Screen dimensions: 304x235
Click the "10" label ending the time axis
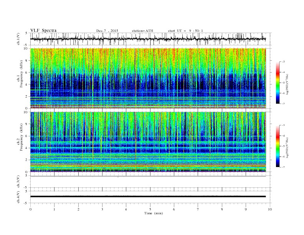(270, 209)
